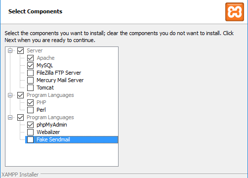The image size is (248, 178).
Task: Select the FileZilla FTP Server label
Action: [59, 73]
